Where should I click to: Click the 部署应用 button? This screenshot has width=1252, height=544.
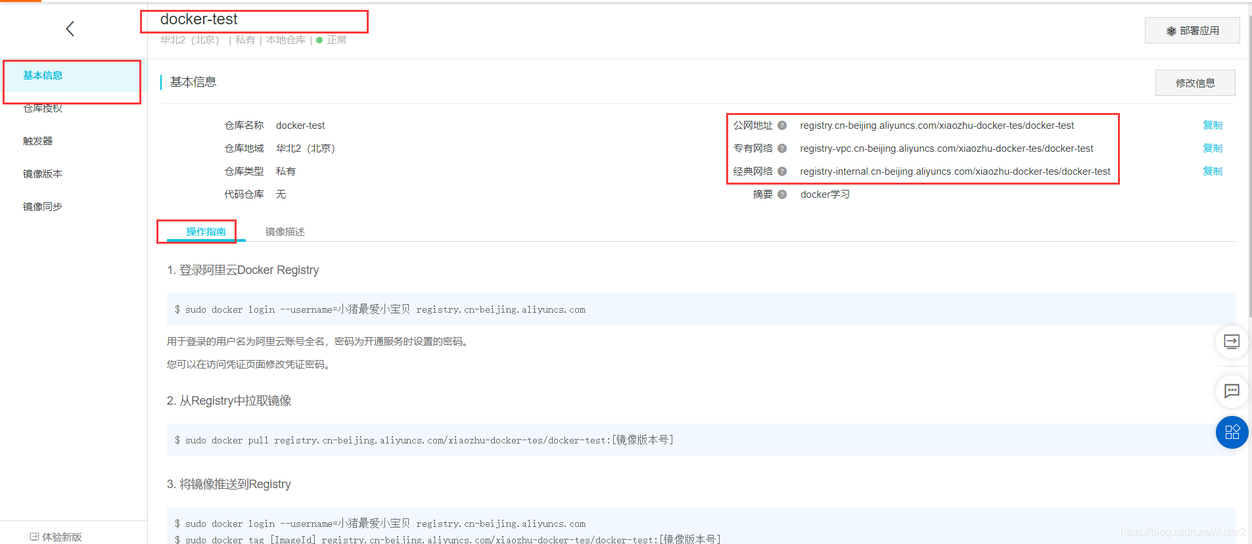tap(1192, 30)
